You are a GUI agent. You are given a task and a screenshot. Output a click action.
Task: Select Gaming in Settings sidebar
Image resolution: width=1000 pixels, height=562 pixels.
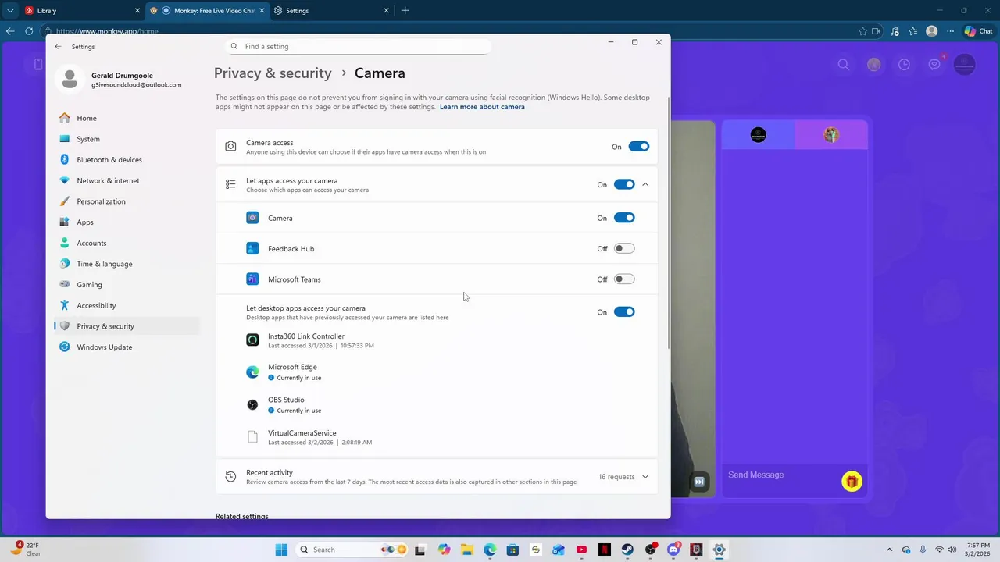pos(89,284)
